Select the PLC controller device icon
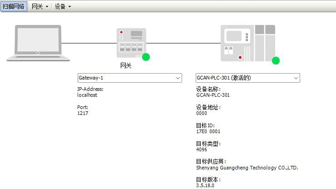The image size is (336, 189). coord(248,43)
